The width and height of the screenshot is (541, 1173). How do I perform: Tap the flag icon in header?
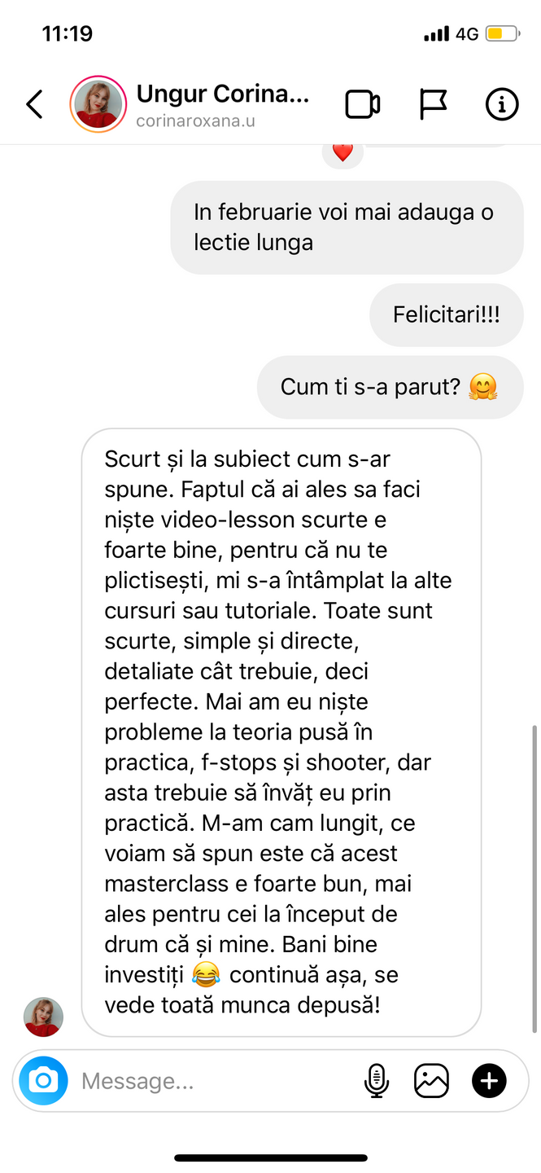(x=433, y=104)
